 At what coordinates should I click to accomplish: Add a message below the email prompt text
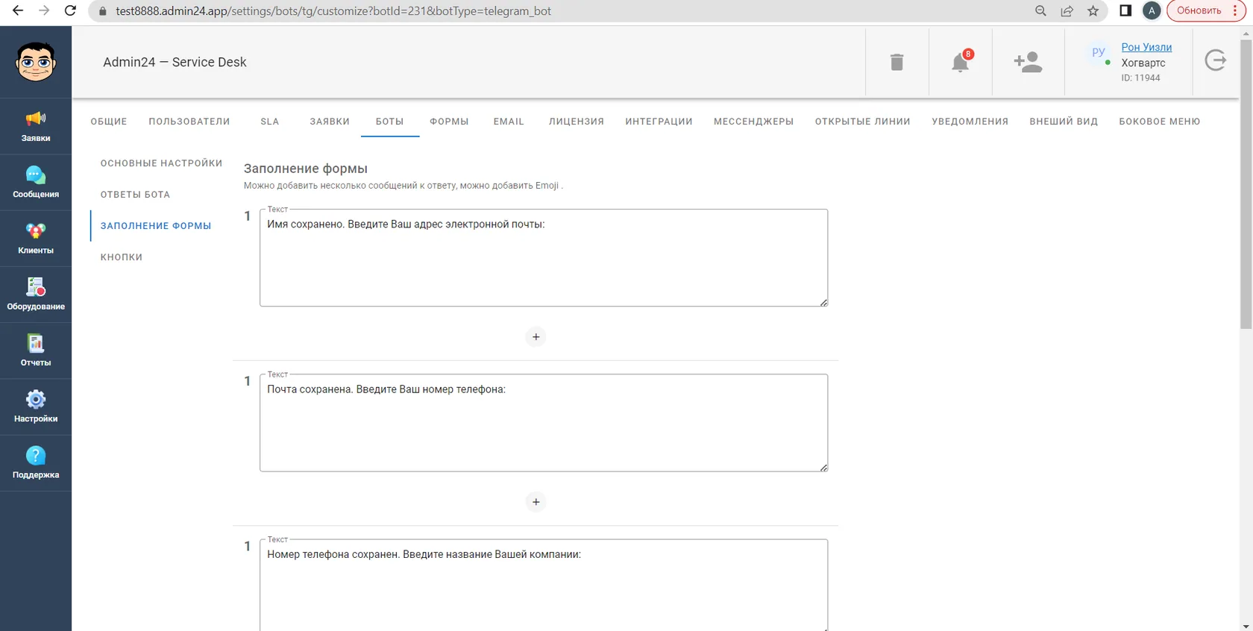pyautogui.click(x=536, y=337)
